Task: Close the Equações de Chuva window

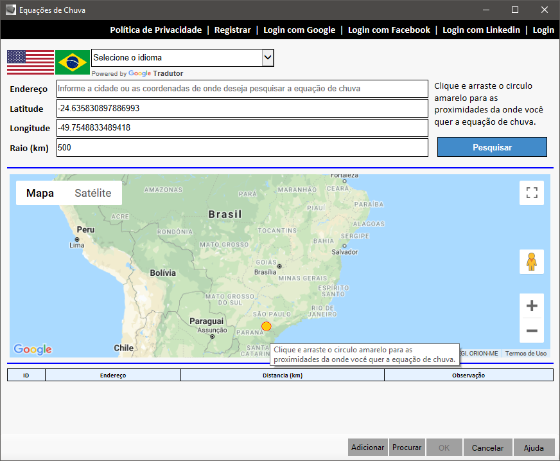Action: (x=545, y=10)
